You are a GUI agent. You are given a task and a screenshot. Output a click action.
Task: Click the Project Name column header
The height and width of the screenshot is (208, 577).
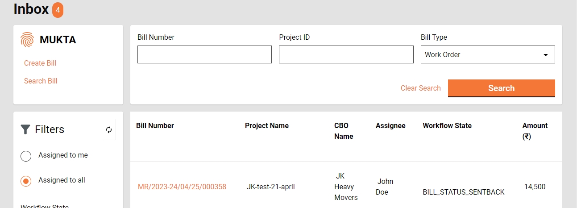(x=266, y=126)
